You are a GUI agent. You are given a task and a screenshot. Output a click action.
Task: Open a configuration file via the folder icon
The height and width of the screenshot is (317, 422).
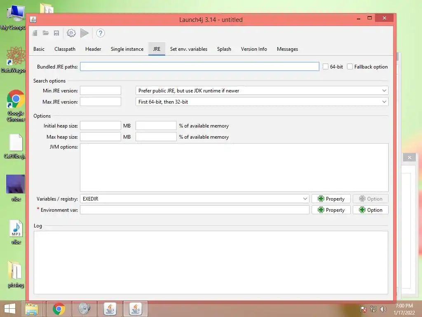pos(46,33)
